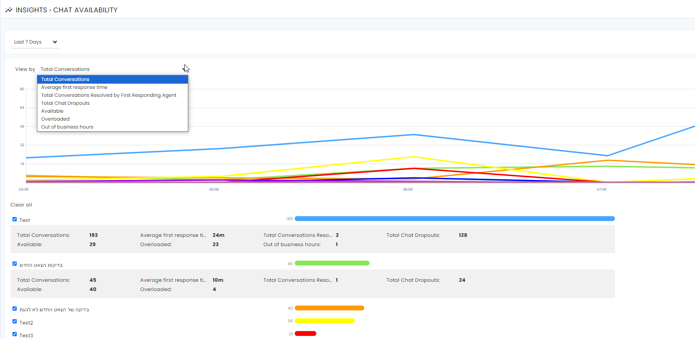
Task: Click the 04/08 date label on chart axis
Action: tap(24, 189)
